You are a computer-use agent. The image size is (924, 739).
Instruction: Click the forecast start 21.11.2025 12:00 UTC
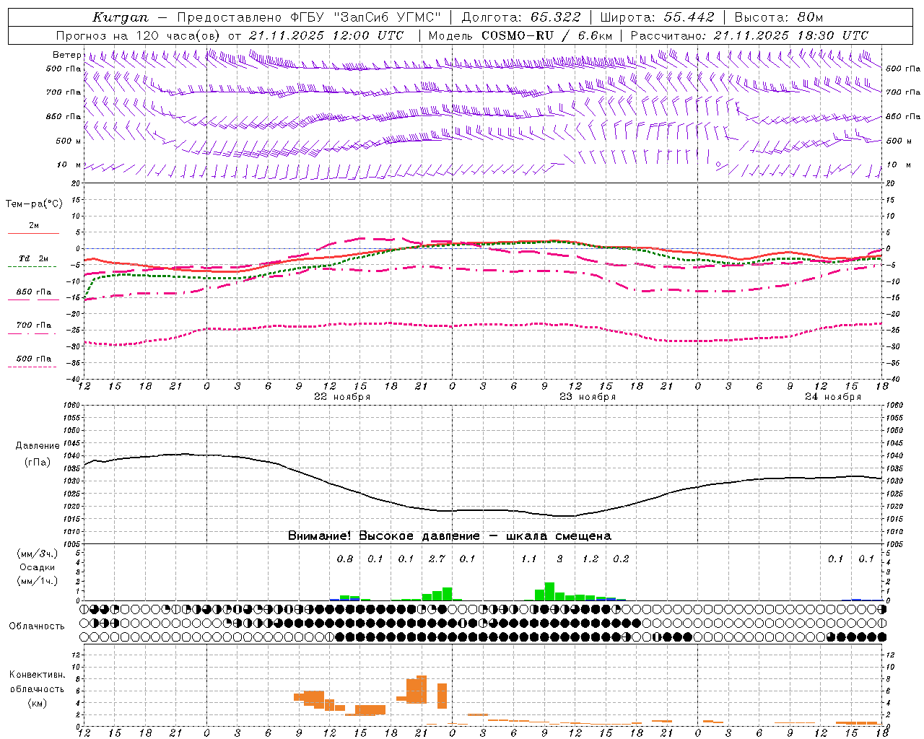pyautogui.click(x=326, y=35)
